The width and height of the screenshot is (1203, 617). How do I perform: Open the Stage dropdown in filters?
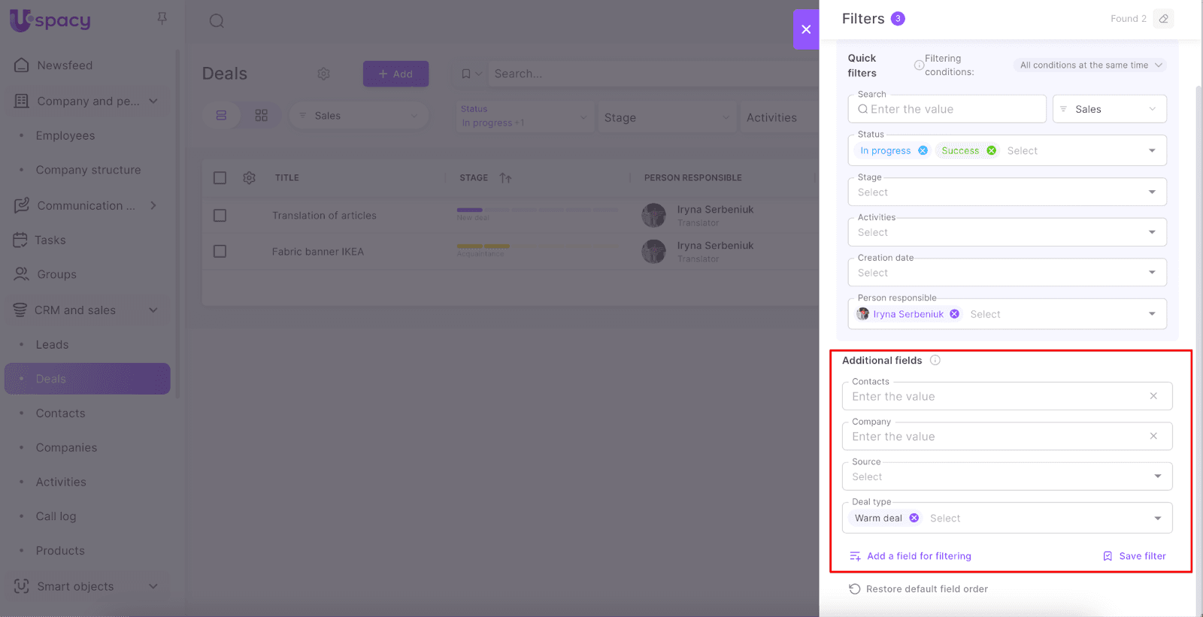[x=1007, y=192]
